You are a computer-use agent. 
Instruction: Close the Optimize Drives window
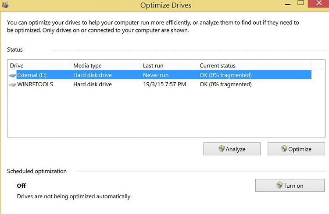(x=319, y=3)
